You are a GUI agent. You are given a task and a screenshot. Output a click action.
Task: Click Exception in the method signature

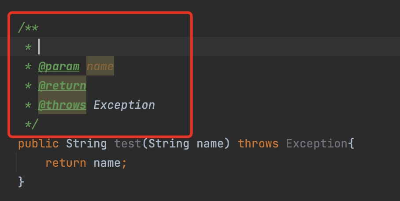[317, 144]
